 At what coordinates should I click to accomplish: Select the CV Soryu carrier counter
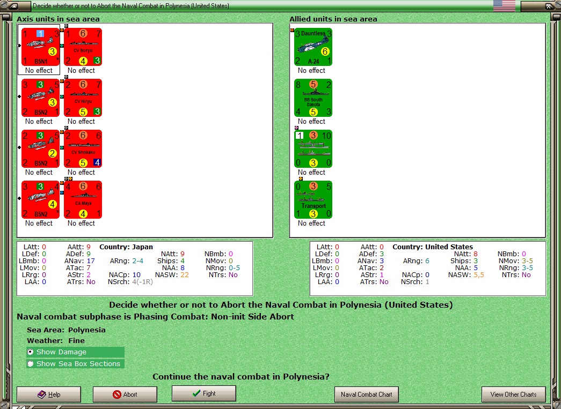(x=83, y=47)
